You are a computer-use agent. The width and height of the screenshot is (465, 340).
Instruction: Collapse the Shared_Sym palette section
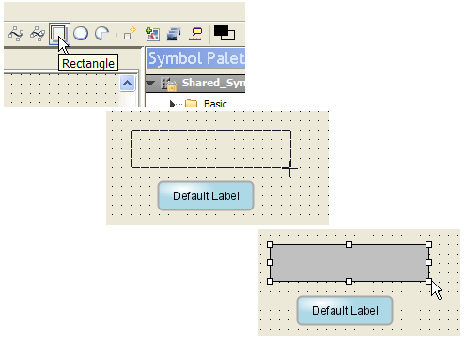coord(150,84)
